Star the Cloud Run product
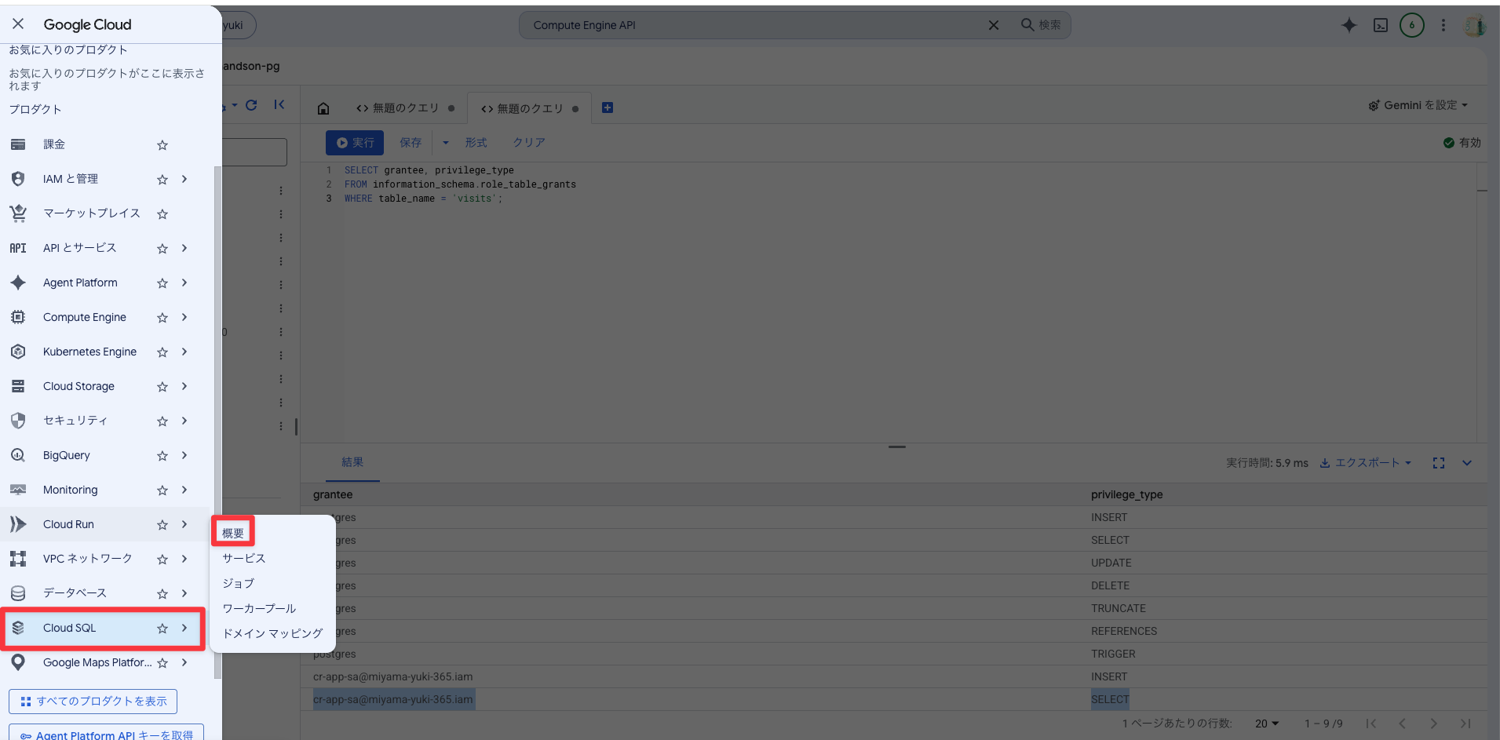Viewport: 1500px width, 740px height. [162, 525]
